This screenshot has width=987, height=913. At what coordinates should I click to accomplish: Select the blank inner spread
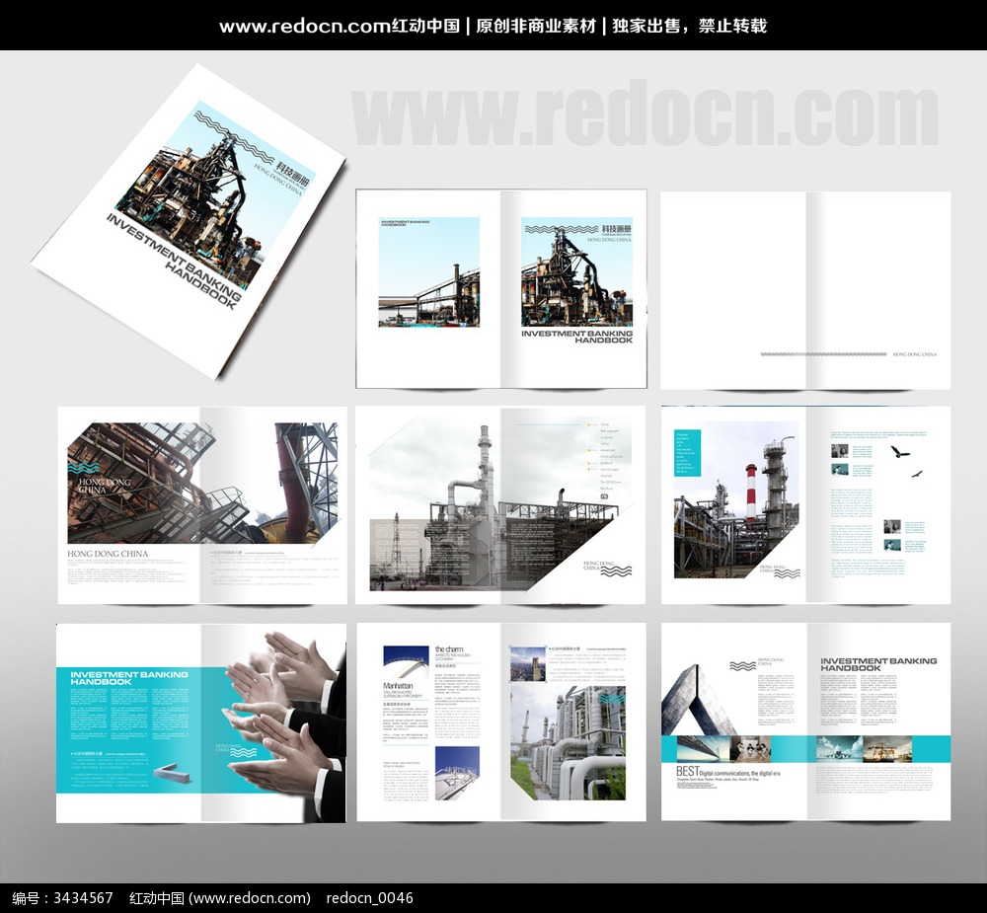pyautogui.click(x=805, y=290)
